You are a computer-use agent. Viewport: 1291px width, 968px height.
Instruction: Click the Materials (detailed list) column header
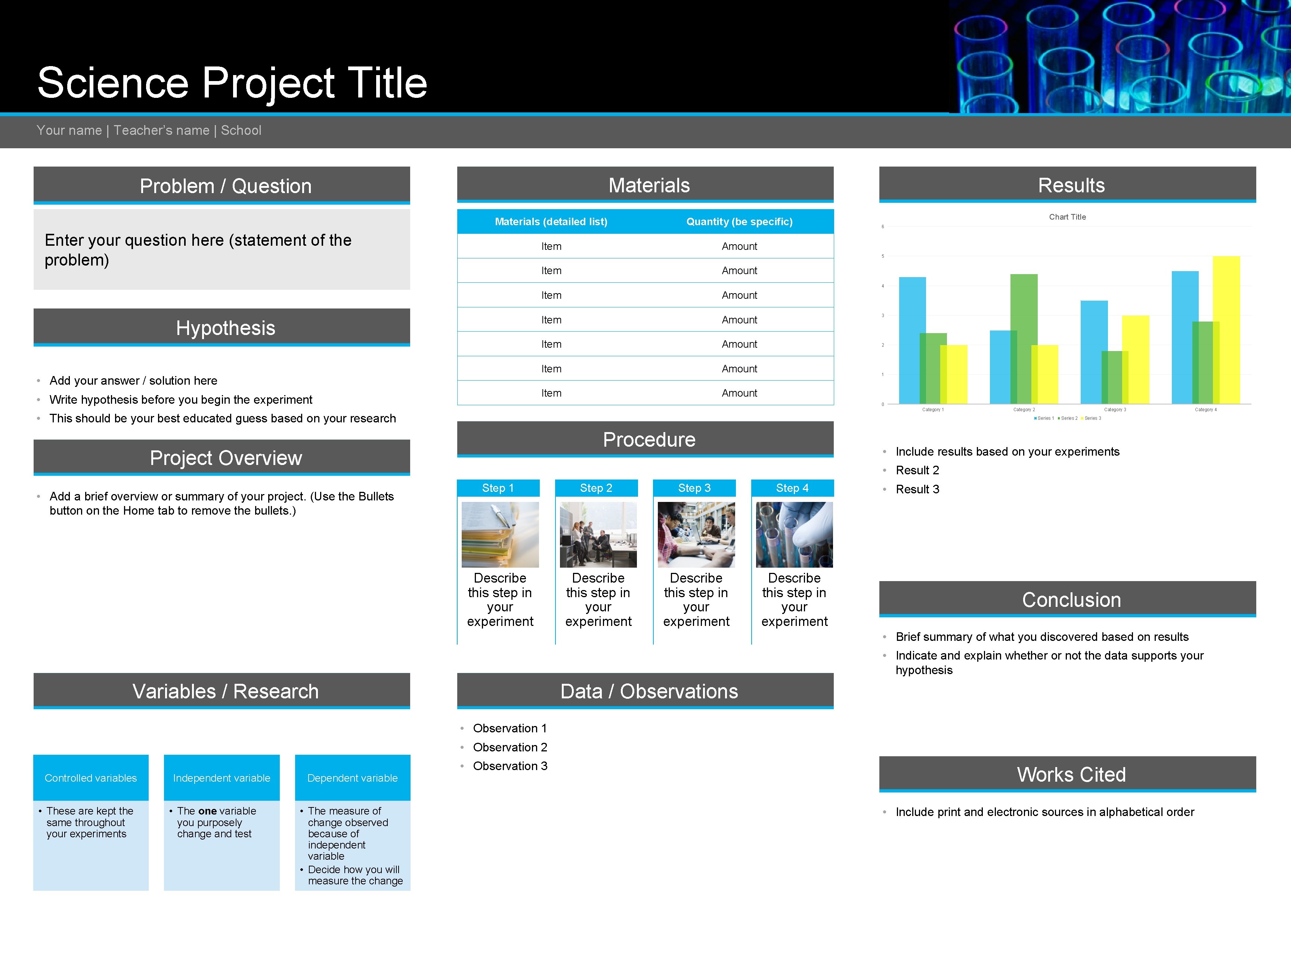551,222
